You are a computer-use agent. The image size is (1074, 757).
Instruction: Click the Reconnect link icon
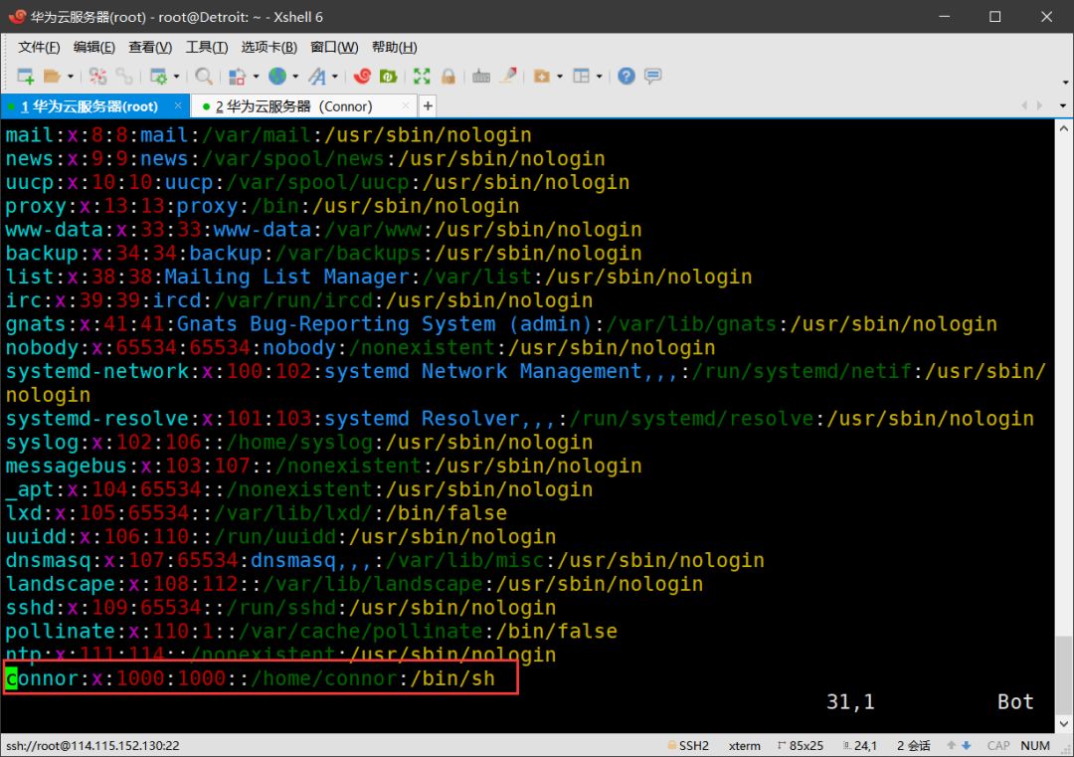click(x=124, y=76)
